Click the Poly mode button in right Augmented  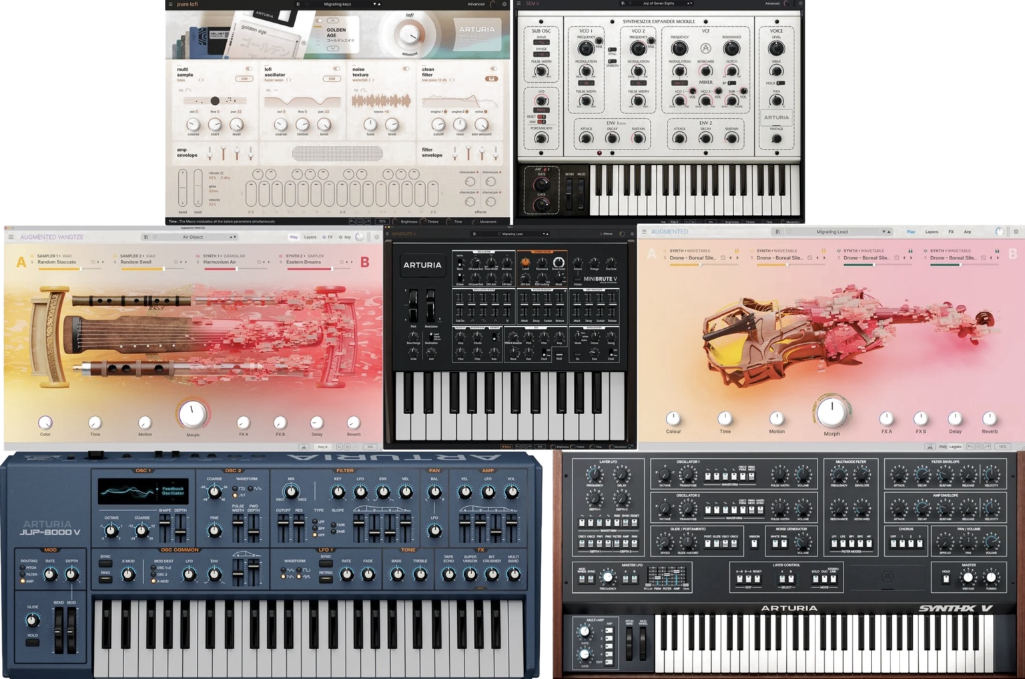point(943,447)
